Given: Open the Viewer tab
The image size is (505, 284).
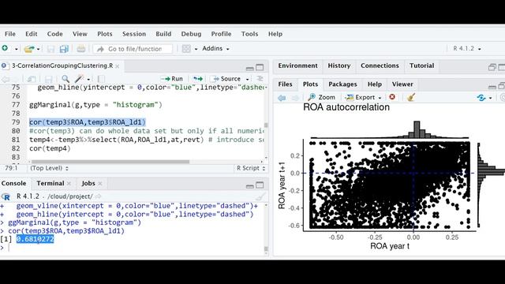Looking at the screenshot, I should click(x=402, y=84).
